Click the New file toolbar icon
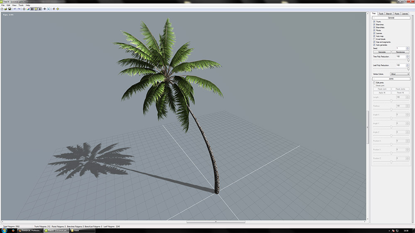This screenshot has width=415, height=233. (x=2, y=9)
